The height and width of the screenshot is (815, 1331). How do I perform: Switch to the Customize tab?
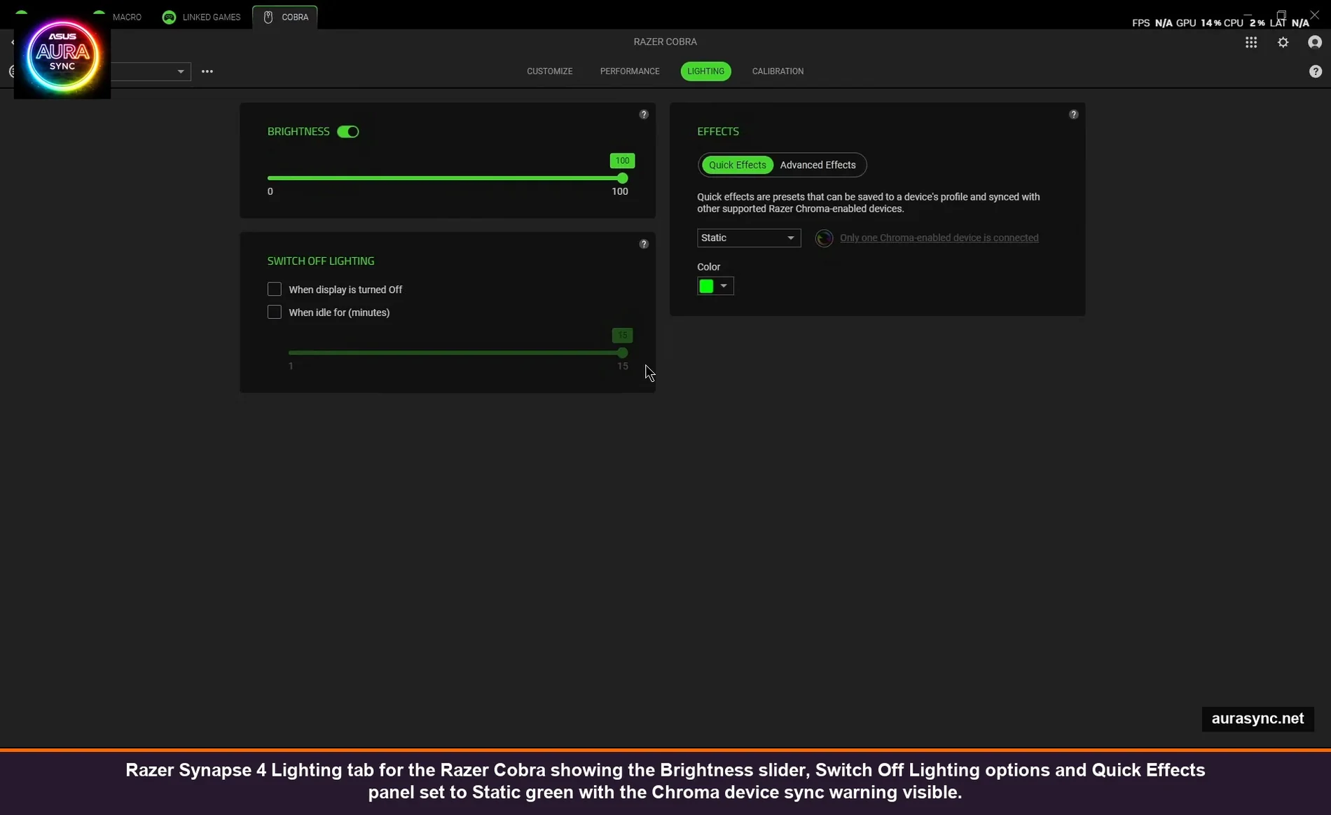549,71
